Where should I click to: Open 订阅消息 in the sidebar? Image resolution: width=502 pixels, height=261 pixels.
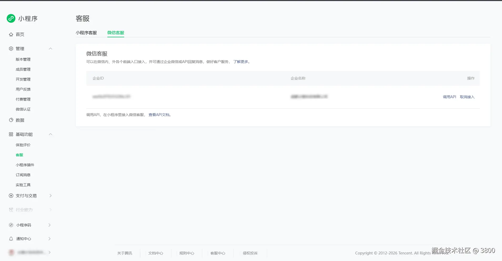point(23,175)
